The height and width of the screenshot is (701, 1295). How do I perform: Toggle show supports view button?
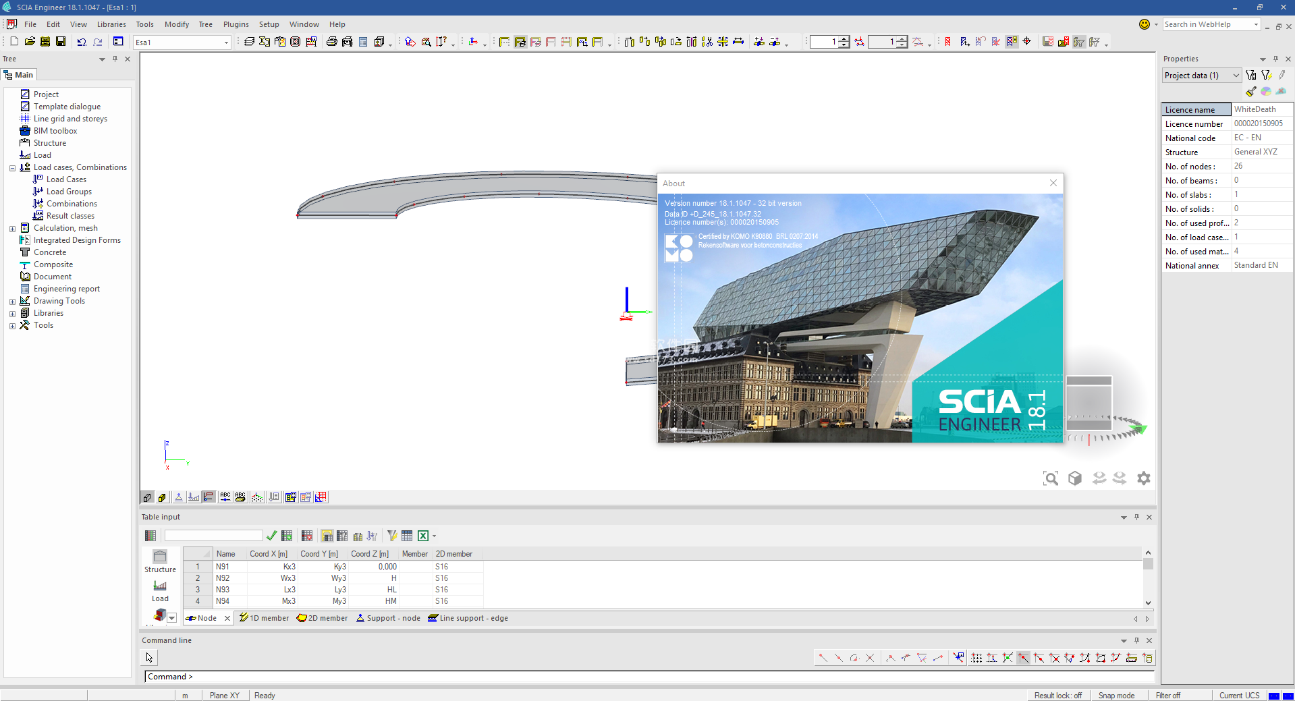pyautogui.click(x=179, y=497)
